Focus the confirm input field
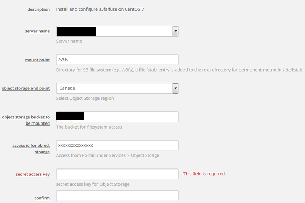The width and height of the screenshot is (305, 203). pyautogui.click(x=117, y=196)
